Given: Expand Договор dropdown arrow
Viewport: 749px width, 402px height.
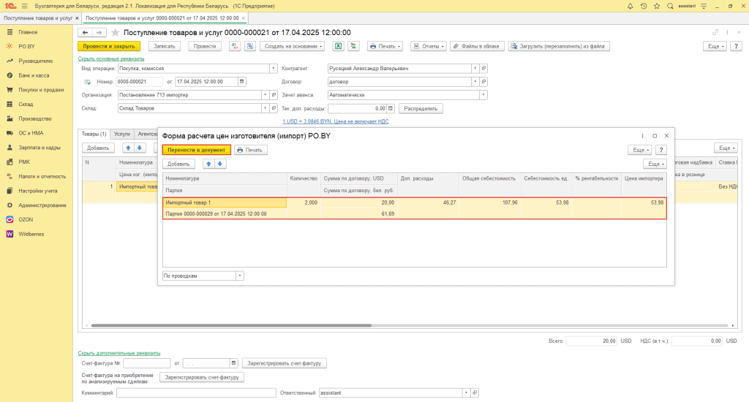Looking at the screenshot, I should [x=475, y=82].
